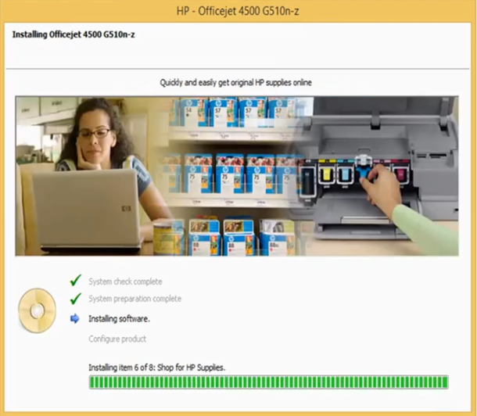This screenshot has height=416, width=477.
Task: Click the 'System preparation complete' text
Action: (x=134, y=299)
